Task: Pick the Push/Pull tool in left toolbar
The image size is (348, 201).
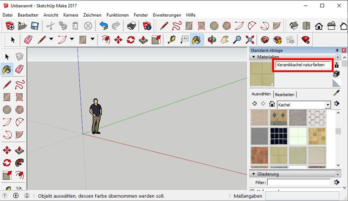Action: tap(19, 150)
